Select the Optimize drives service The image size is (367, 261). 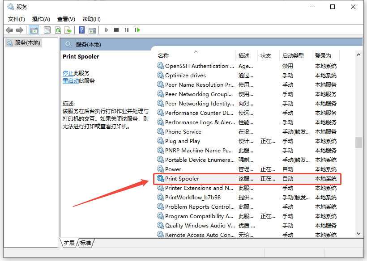point(247,76)
